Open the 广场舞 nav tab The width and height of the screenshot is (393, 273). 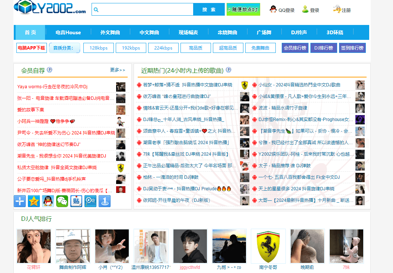(x=264, y=32)
